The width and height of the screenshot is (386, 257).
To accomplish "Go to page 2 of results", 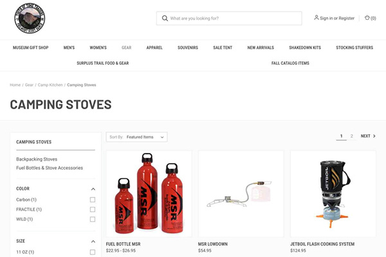I will (x=351, y=136).
